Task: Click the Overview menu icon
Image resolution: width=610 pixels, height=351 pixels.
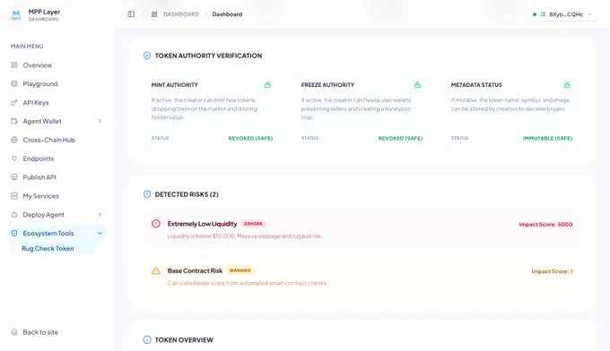Action: 14,64
